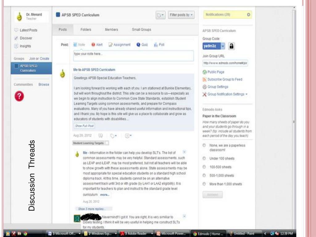316x237 pixels.
Task: Select 'More than 1,000 sheets' option
Action: (x=204, y=184)
